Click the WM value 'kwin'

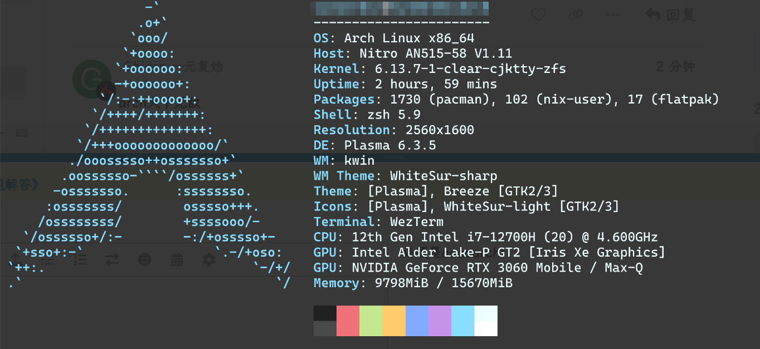click(359, 161)
